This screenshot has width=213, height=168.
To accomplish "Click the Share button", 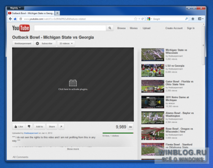I will (x=52, y=127).
